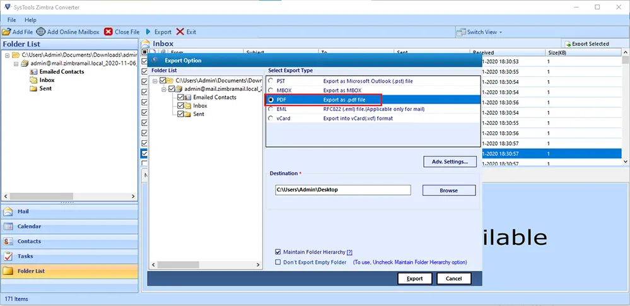Open the File menu

point(11,20)
